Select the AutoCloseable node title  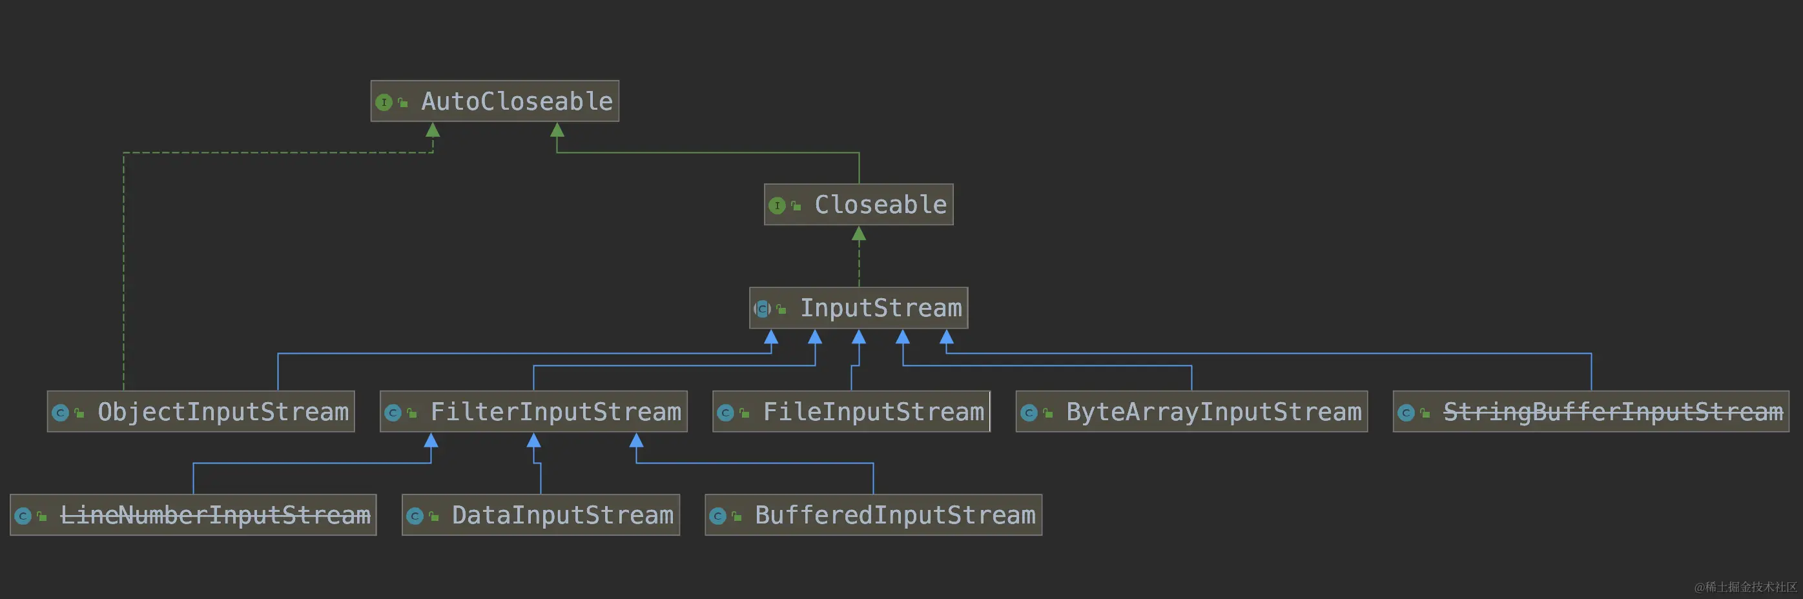pyautogui.click(x=517, y=100)
